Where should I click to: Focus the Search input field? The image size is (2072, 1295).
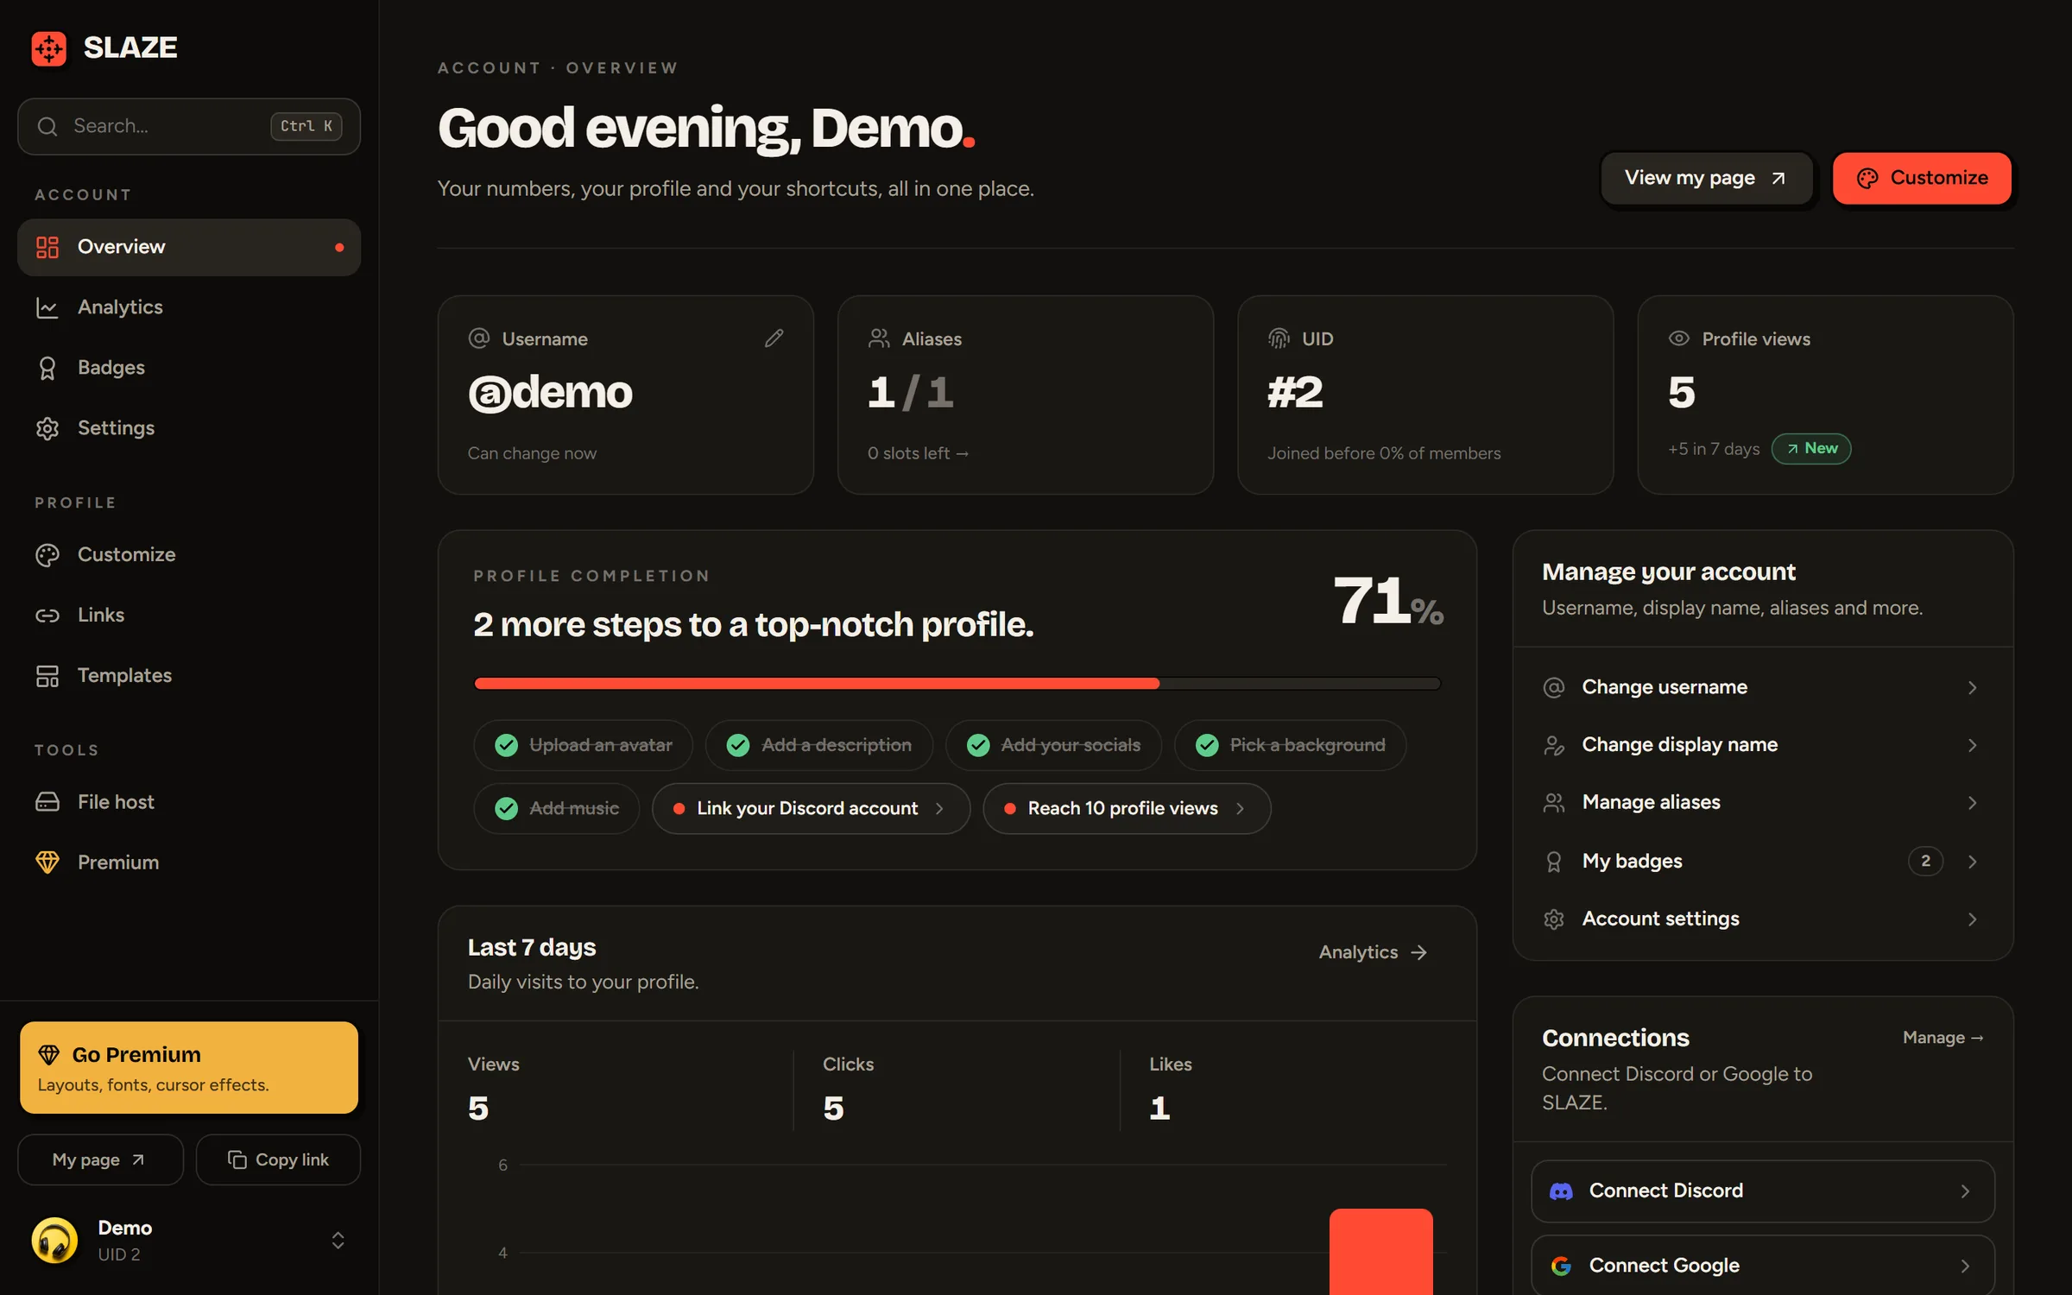click(x=189, y=126)
